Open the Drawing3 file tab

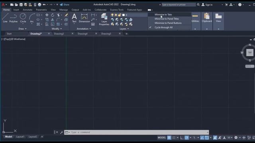pos(59,34)
